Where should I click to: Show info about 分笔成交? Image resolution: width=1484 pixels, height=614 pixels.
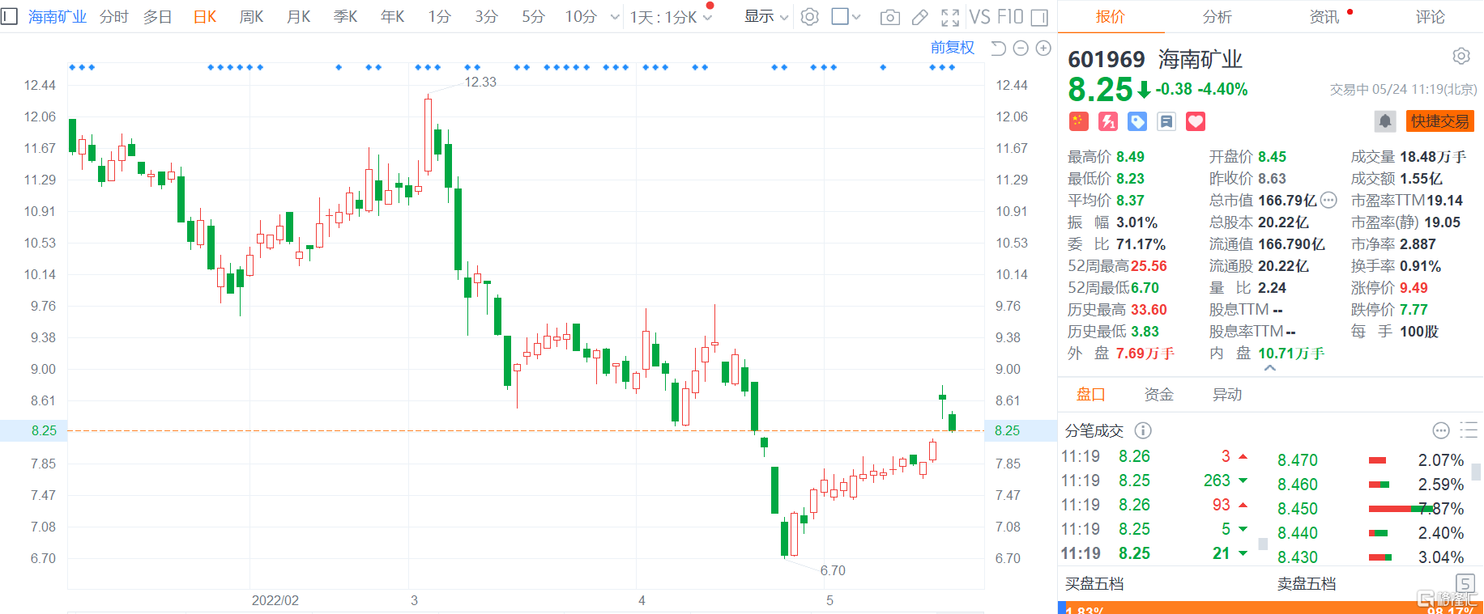1143,430
